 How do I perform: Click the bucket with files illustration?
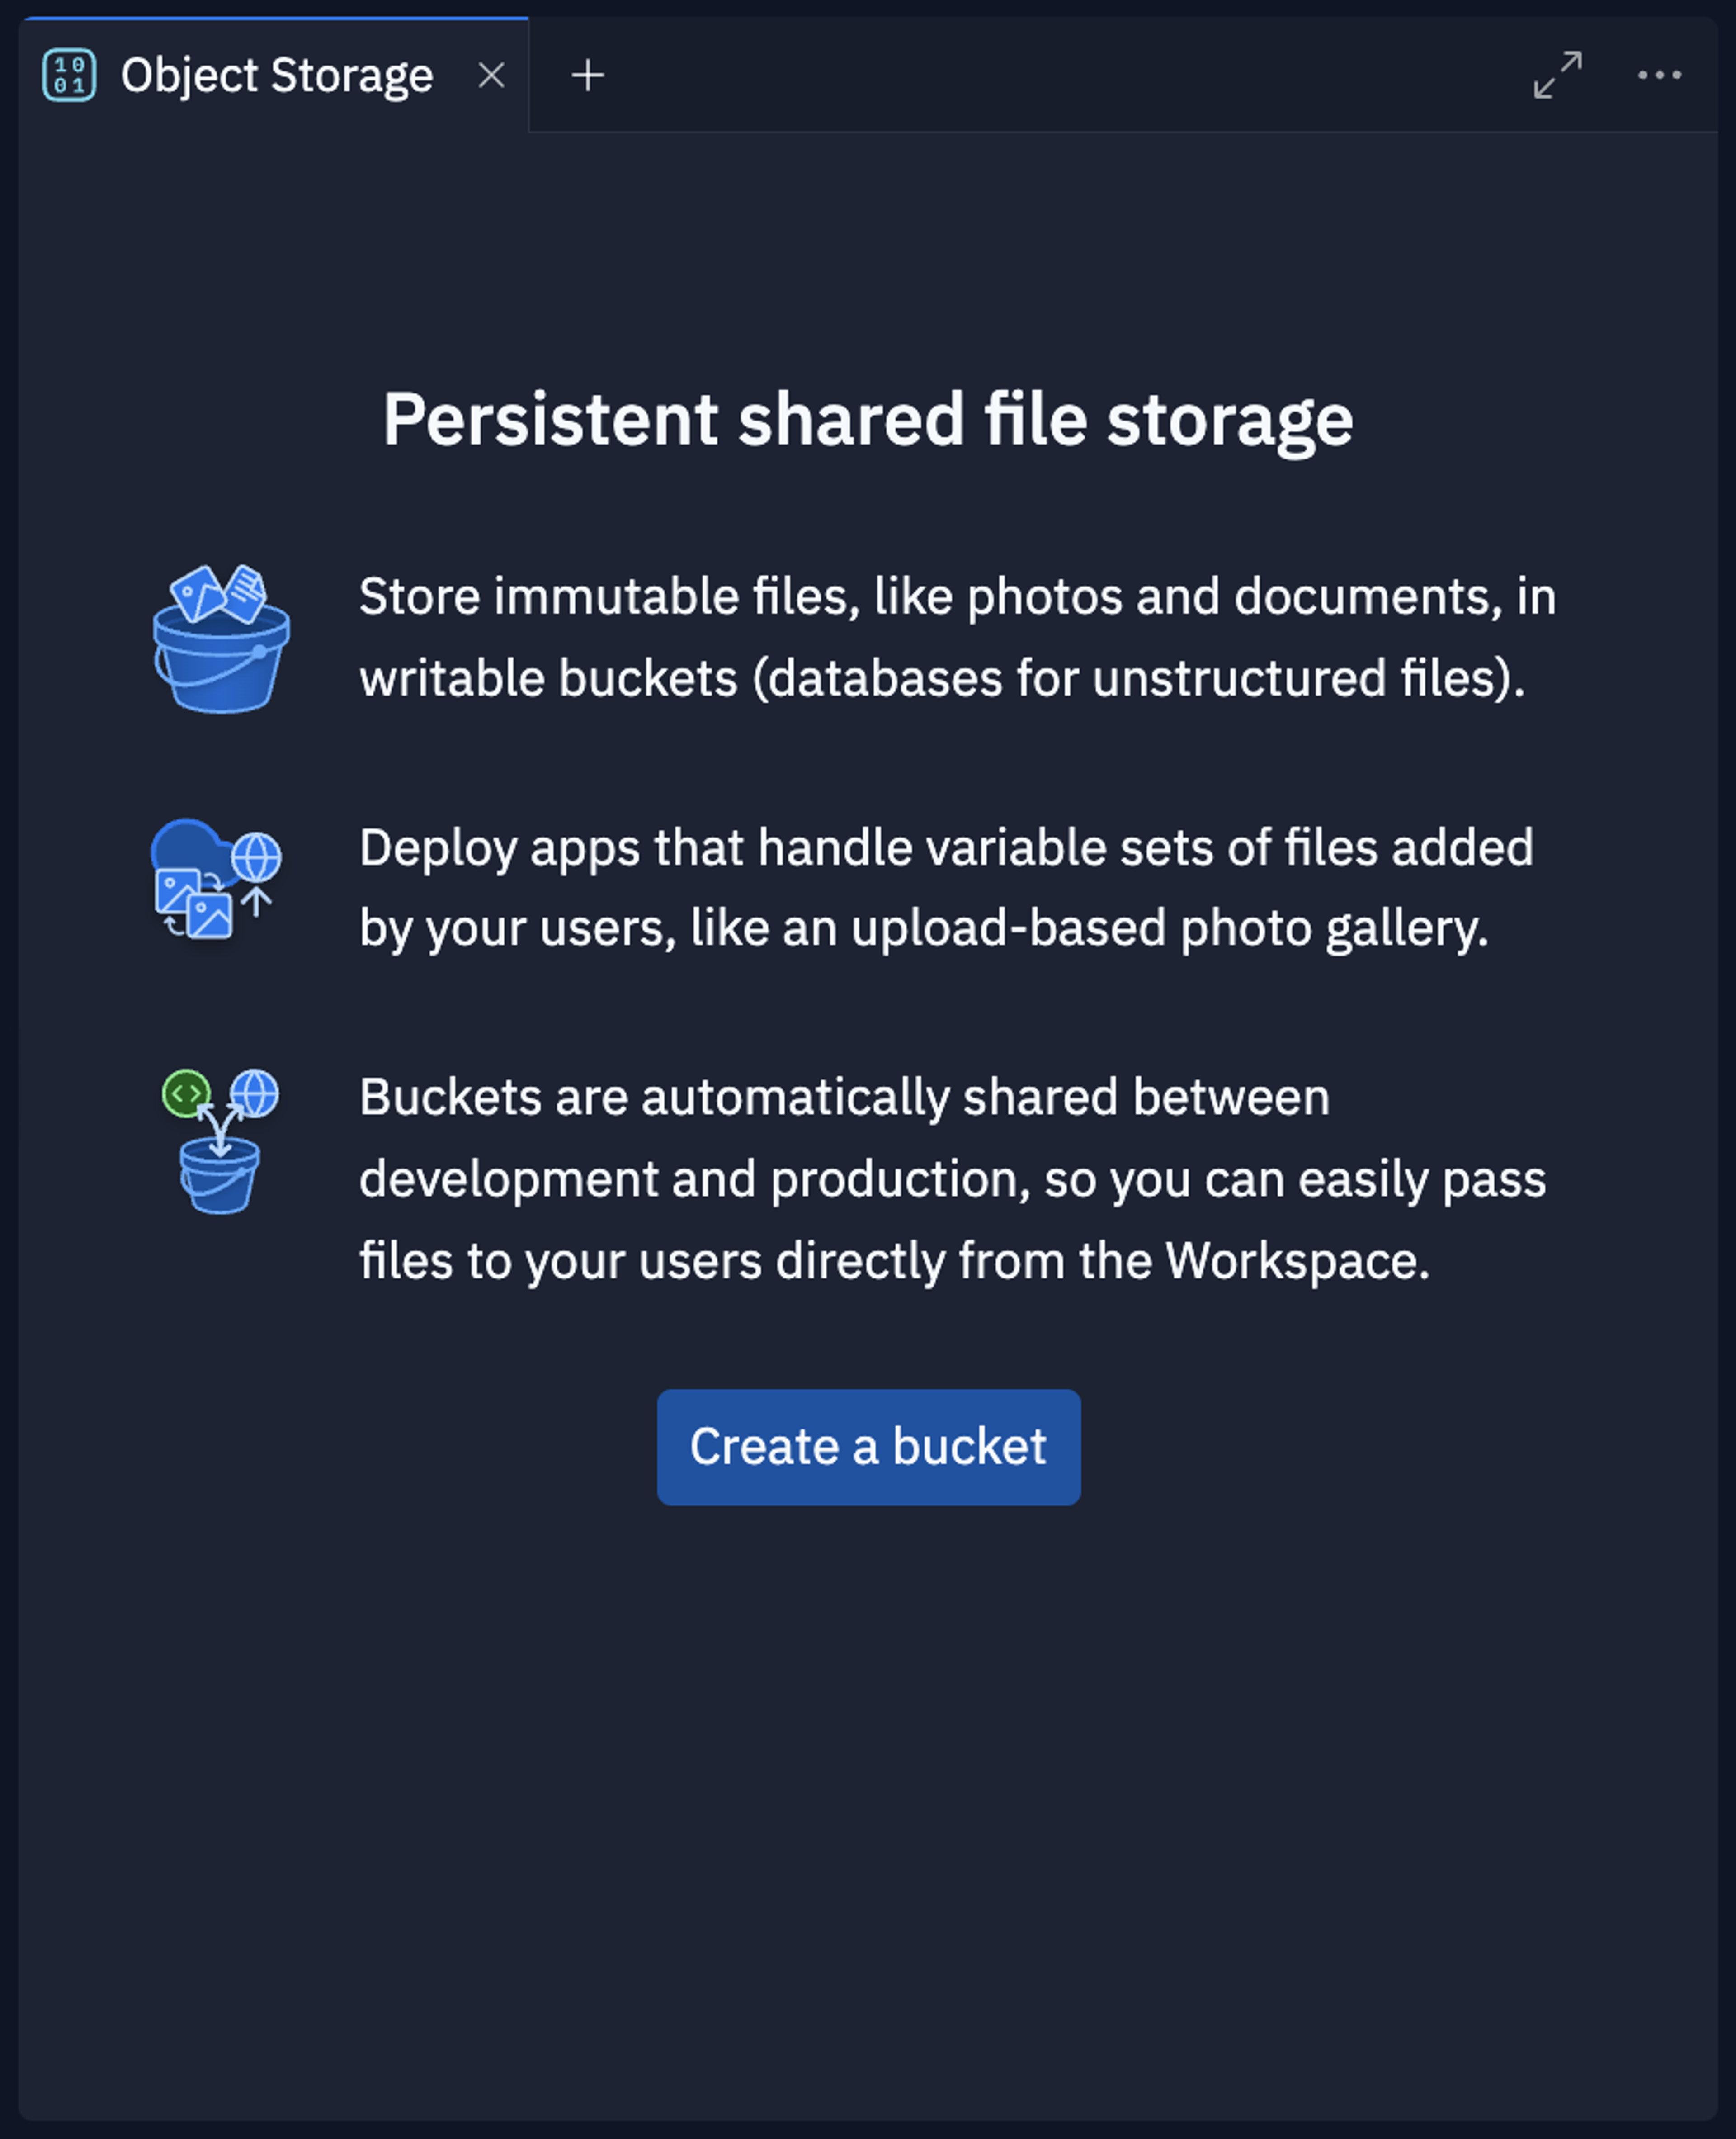pyautogui.click(x=221, y=638)
